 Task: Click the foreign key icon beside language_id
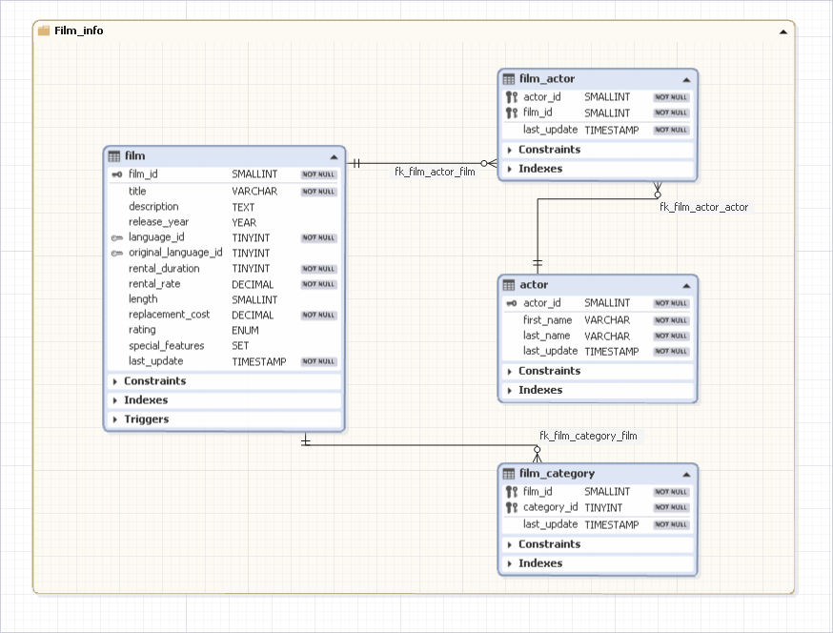(116, 237)
